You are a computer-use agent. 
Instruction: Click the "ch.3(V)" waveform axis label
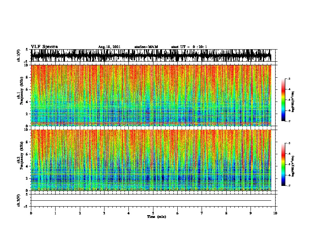[x=18, y=200]
